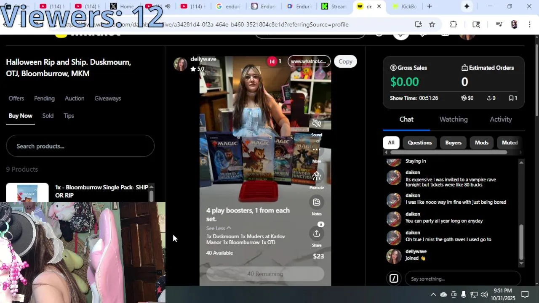
Task: Click the Search products field
Action: click(80, 146)
